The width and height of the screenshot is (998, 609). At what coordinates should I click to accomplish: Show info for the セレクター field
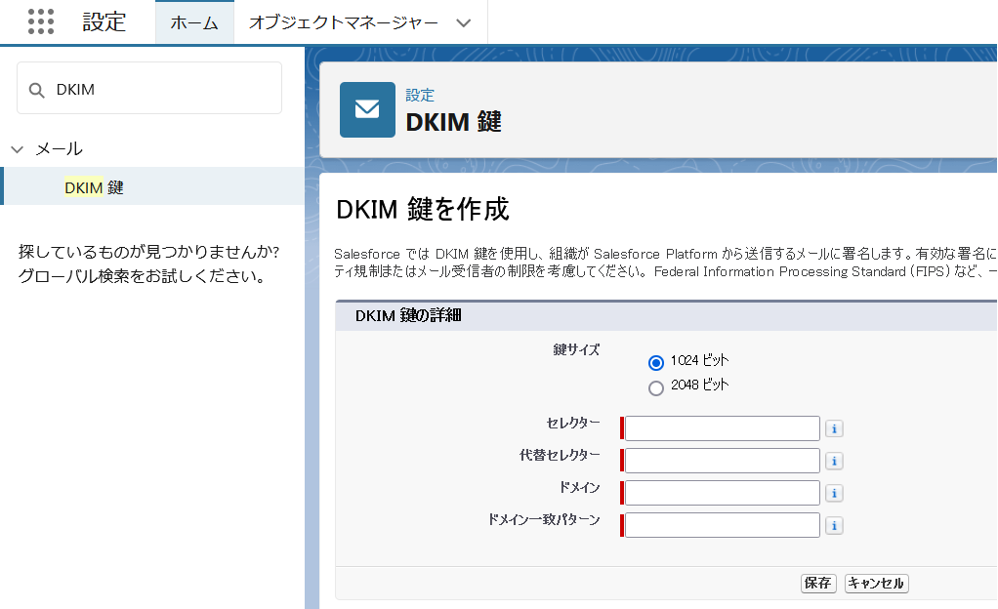(x=834, y=428)
